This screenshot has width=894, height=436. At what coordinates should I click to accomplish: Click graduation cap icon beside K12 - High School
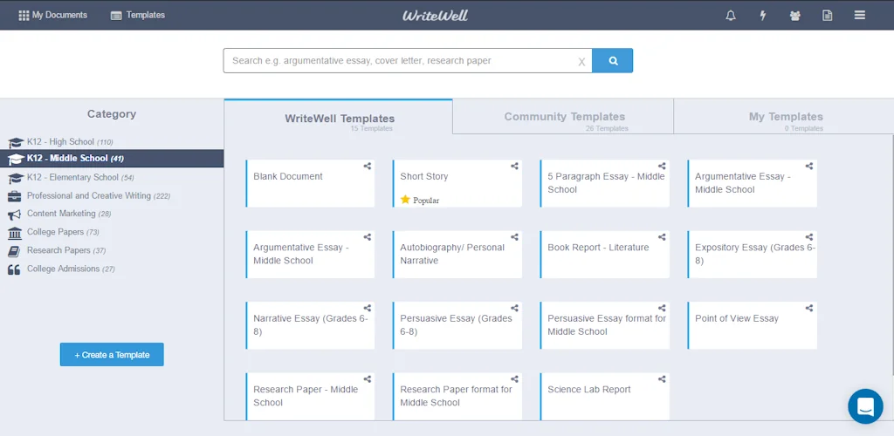coord(16,142)
